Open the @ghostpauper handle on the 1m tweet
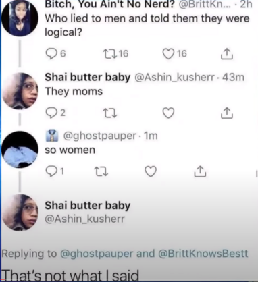258x282 pixels. pos(100,136)
